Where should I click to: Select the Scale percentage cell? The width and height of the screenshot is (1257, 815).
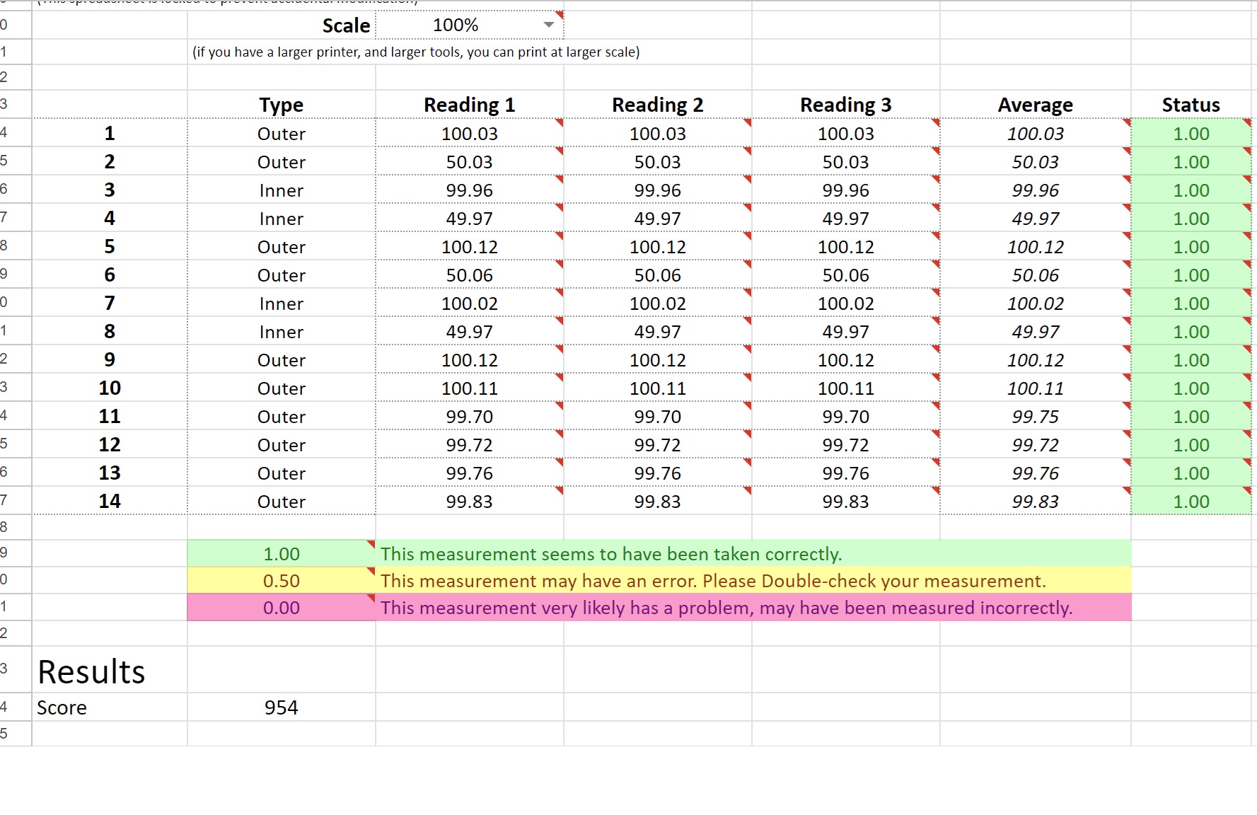point(469,25)
